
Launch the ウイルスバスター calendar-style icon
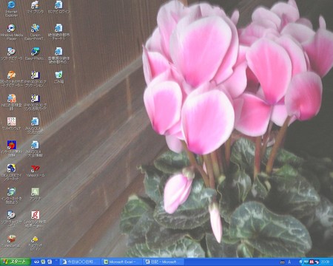[11, 124]
